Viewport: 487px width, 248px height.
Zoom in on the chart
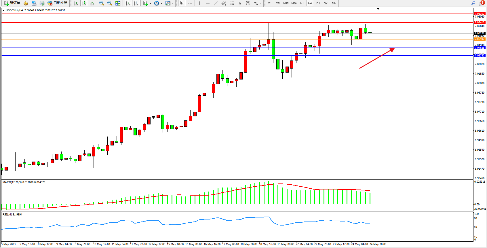102,3
